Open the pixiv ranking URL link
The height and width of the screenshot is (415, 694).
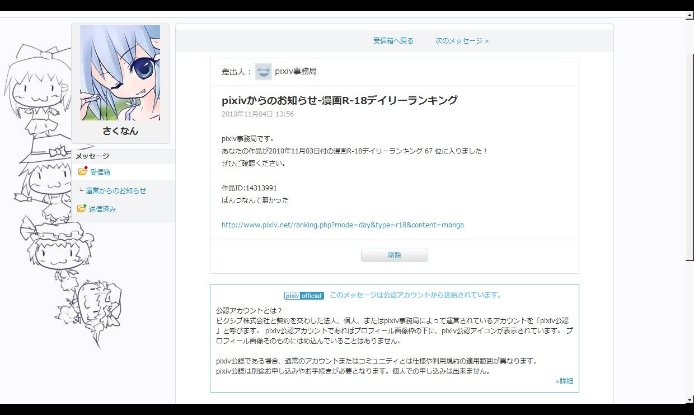(343, 225)
